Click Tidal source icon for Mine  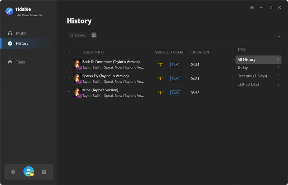(x=160, y=93)
